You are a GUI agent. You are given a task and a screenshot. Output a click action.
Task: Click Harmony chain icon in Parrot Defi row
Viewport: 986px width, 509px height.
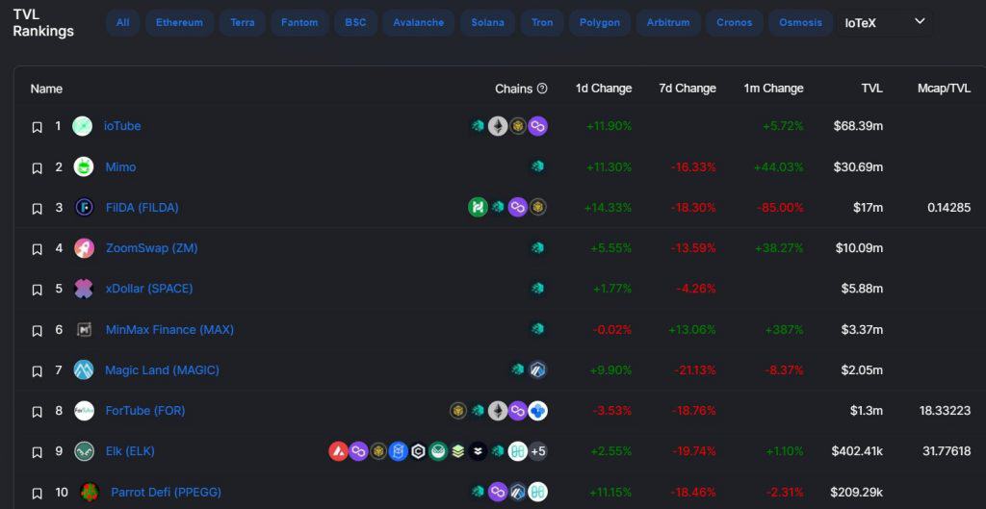tap(537, 492)
